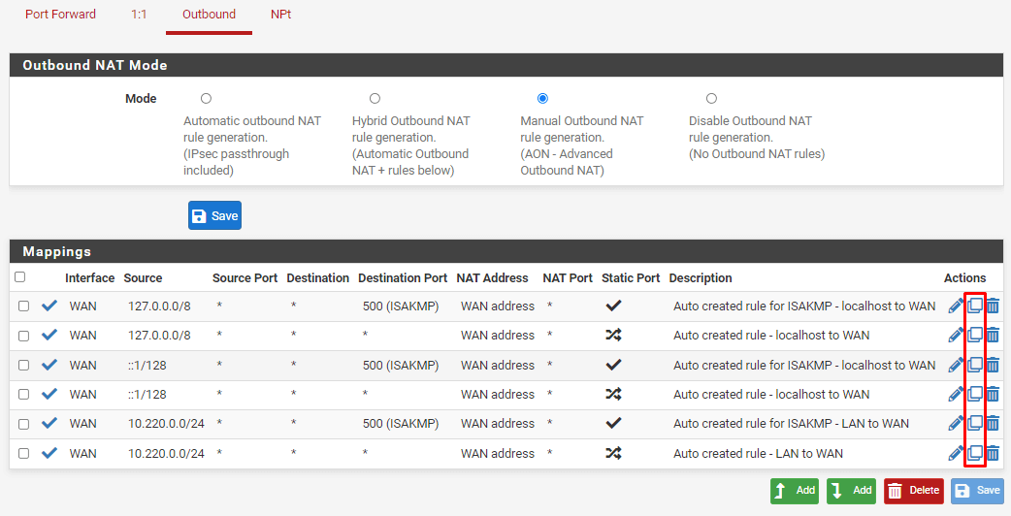The width and height of the screenshot is (1011, 516).
Task: Choose Disable Outbound NAT radio option
Action: click(x=711, y=99)
